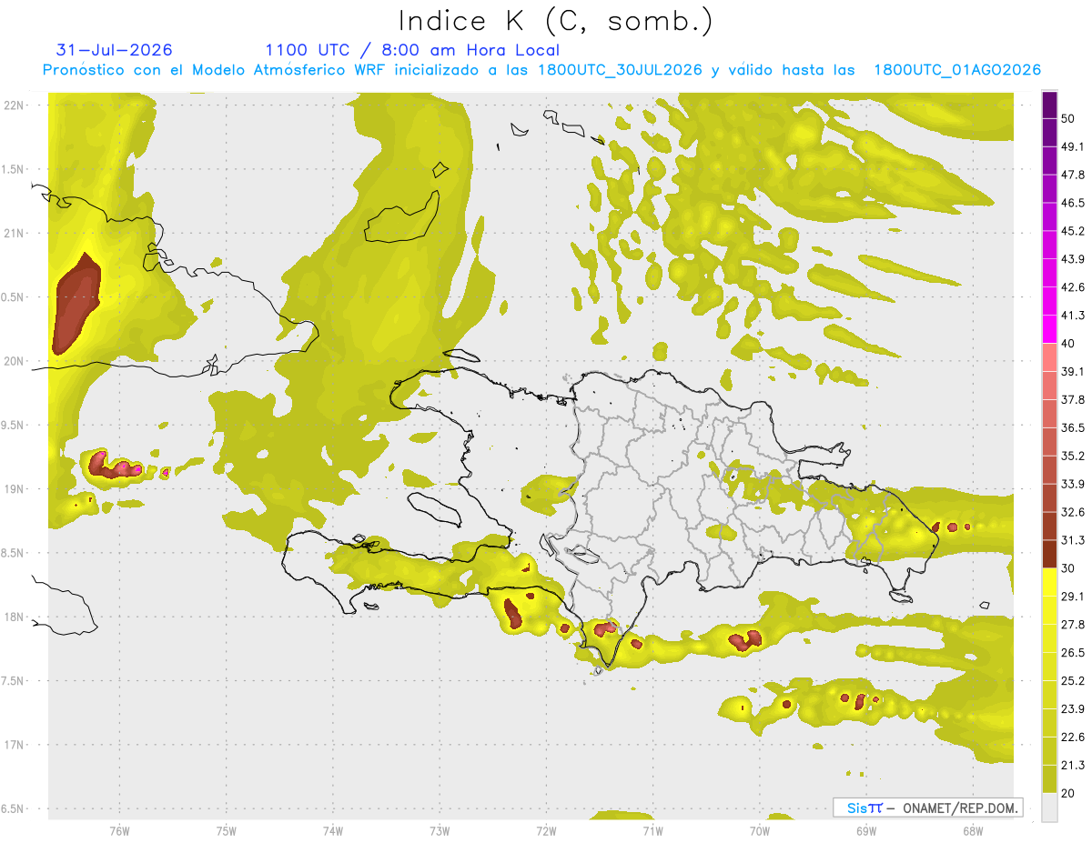Click the '30' colorbar value label
Viewport: 1092px width, 843px height.
coord(1069,568)
